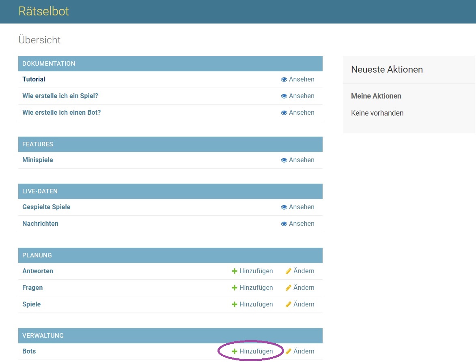Open 'Wie erstelle ich einen Bot?' link
476x362 pixels.
61,113
